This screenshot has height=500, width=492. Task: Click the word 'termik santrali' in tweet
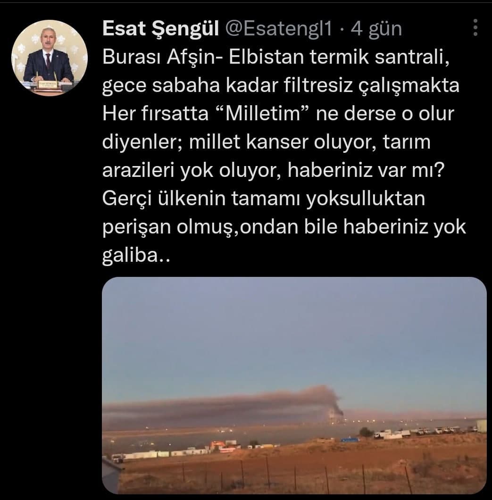379,58
